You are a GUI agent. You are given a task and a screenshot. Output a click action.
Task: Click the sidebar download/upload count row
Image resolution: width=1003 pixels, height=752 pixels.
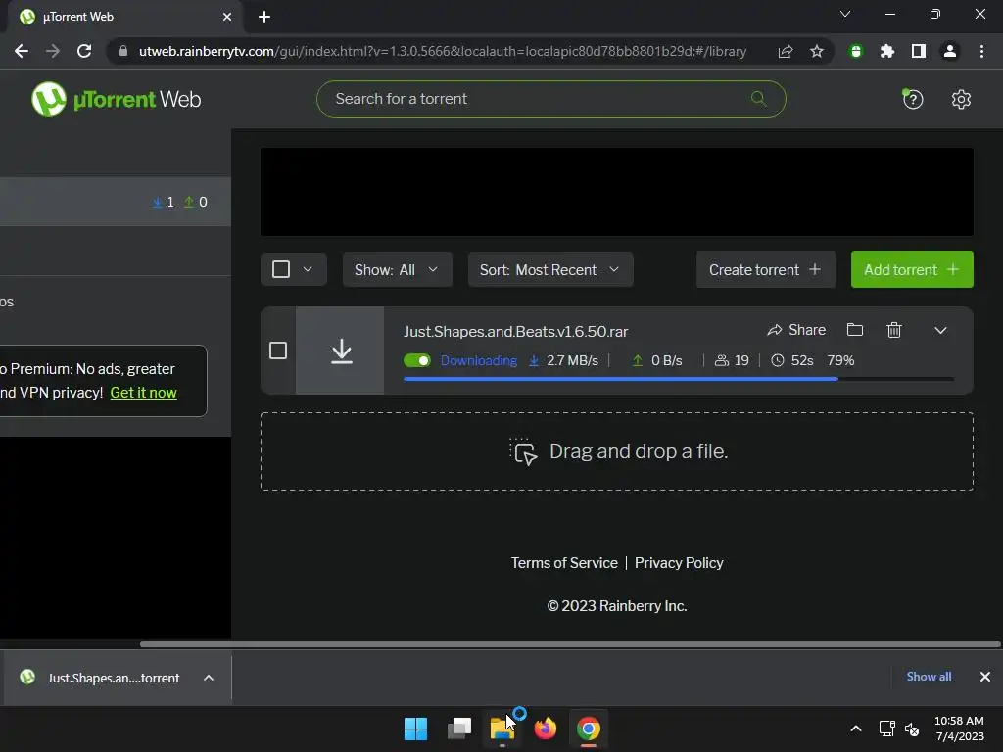coord(116,202)
